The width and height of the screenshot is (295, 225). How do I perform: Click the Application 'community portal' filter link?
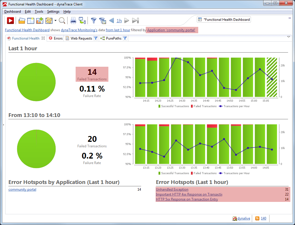tap(171, 30)
